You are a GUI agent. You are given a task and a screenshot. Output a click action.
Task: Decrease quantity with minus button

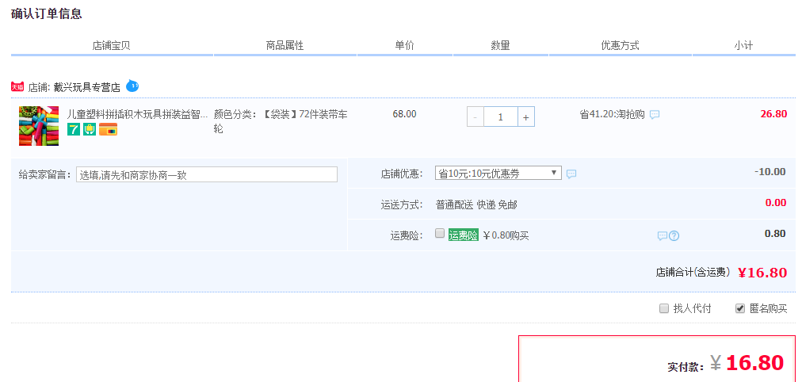(x=475, y=117)
